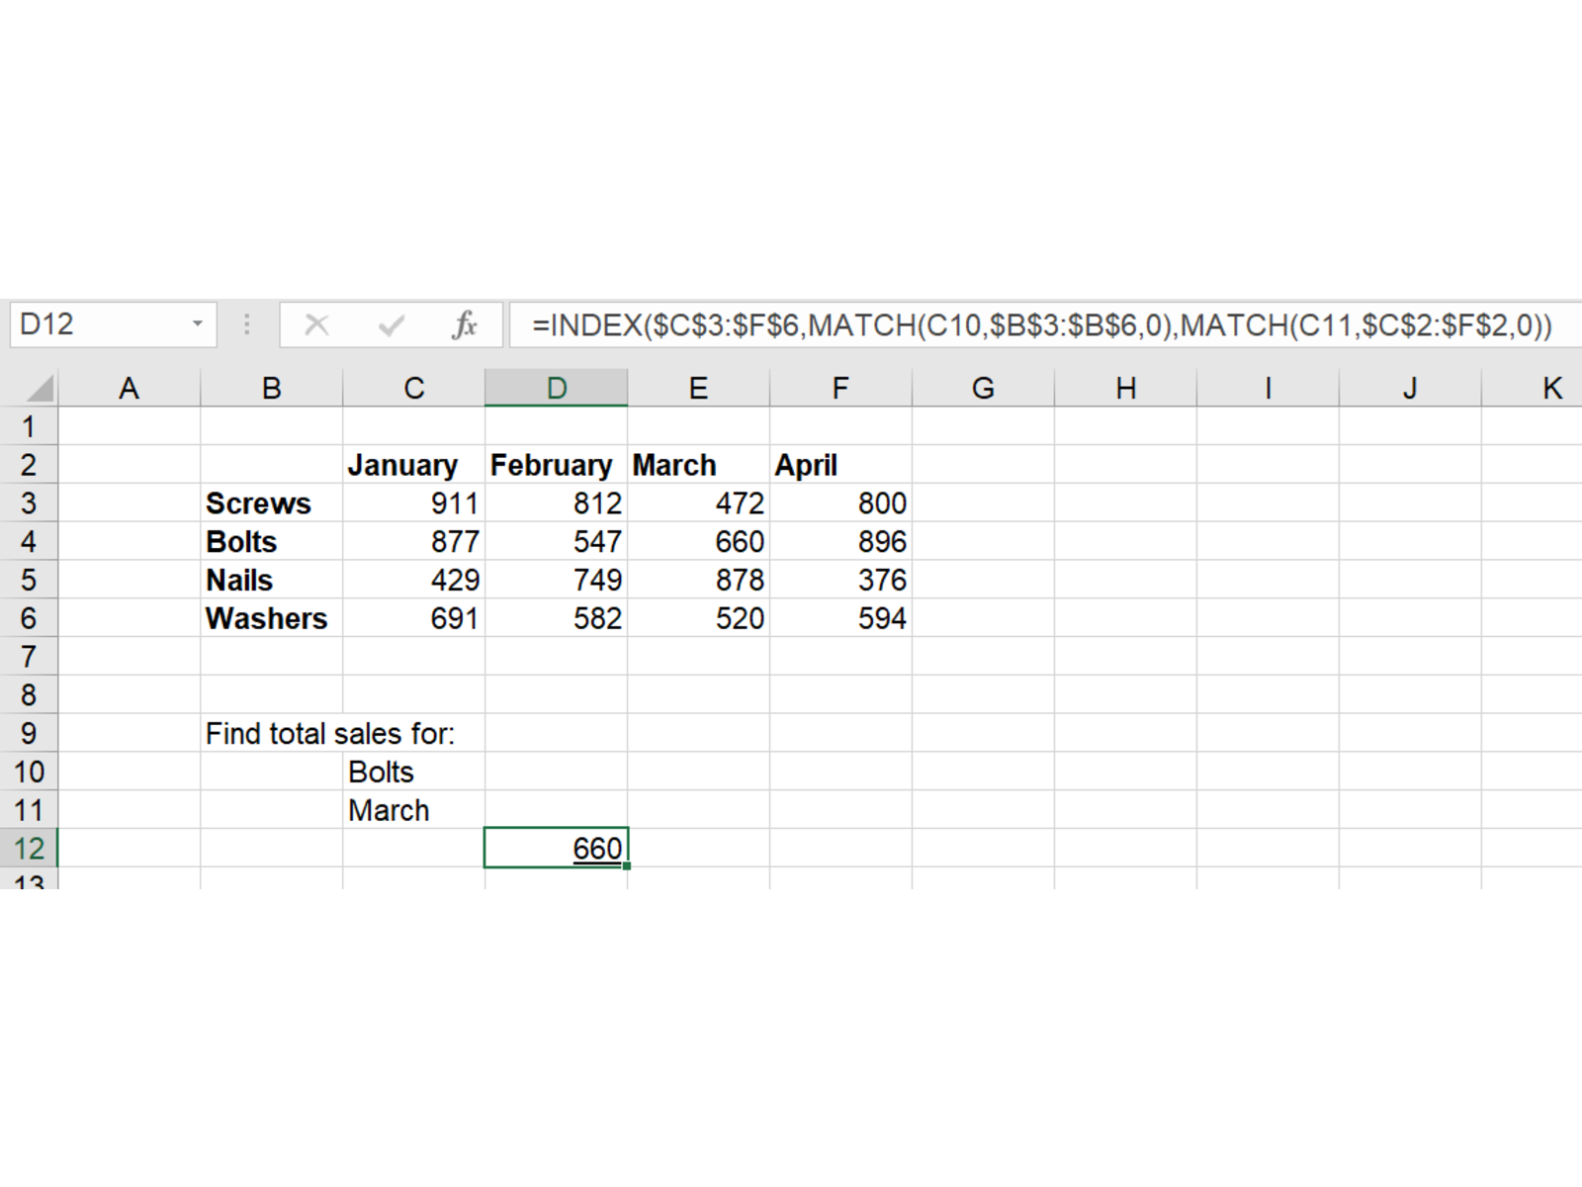
Task: Select column G header
Action: tap(983, 389)
